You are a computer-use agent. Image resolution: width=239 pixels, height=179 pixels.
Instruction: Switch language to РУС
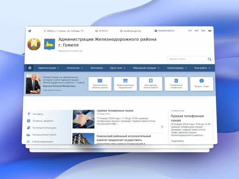(x=190, y=31)
